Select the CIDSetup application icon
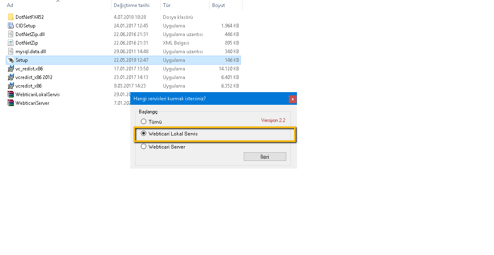494x255 pixels. (11, 26)
